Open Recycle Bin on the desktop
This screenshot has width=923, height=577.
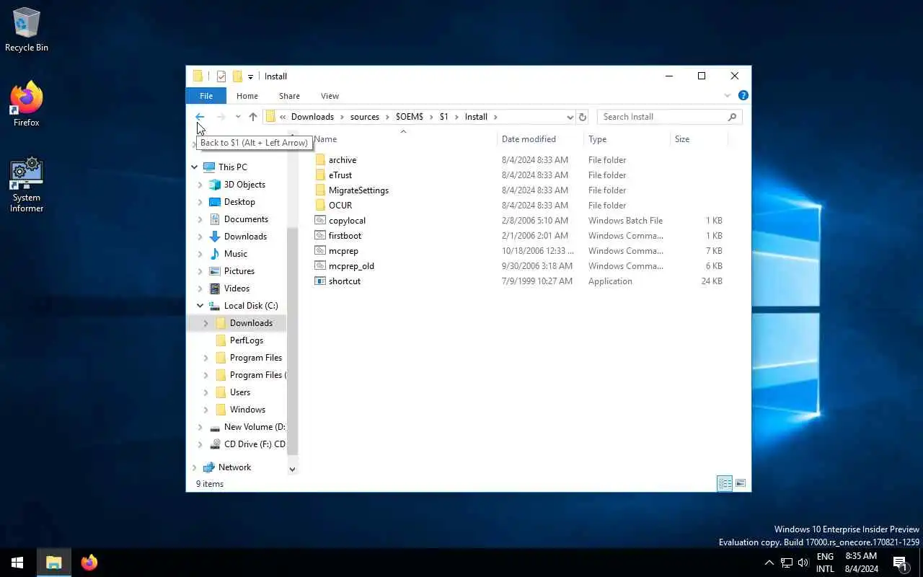[27, 30]
